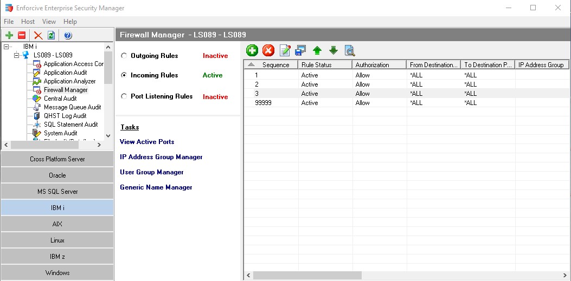Select the Port Listening Rules radio button
This screenshot has height=281, width=571.
pos(124,96)
